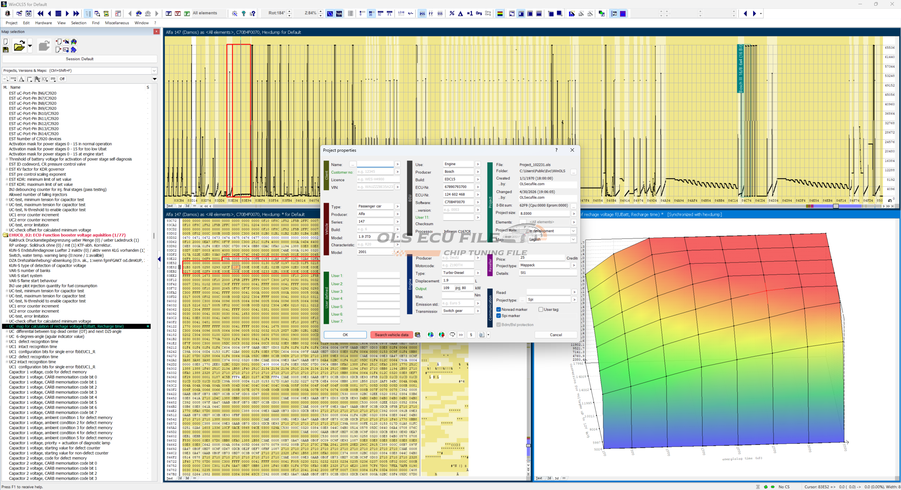
Task: Open the arrow next to Bosch producer
Action: 478,172
